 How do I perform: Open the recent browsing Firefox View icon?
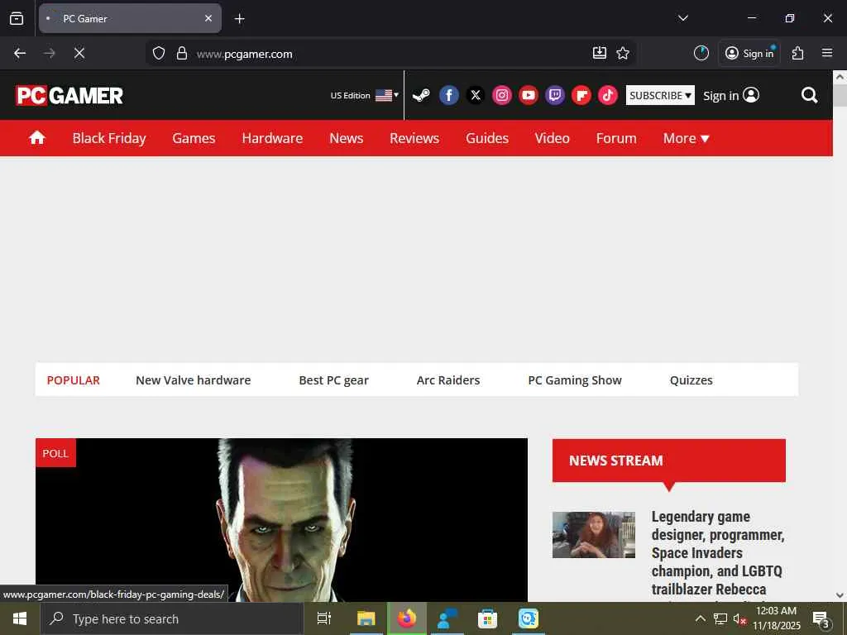(17, 18)
